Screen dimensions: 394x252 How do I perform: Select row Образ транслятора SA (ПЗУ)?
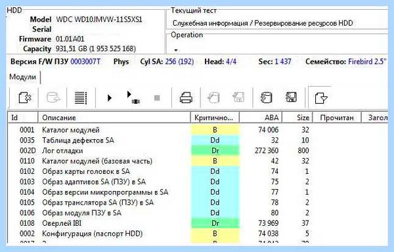(x=198, y=202)
